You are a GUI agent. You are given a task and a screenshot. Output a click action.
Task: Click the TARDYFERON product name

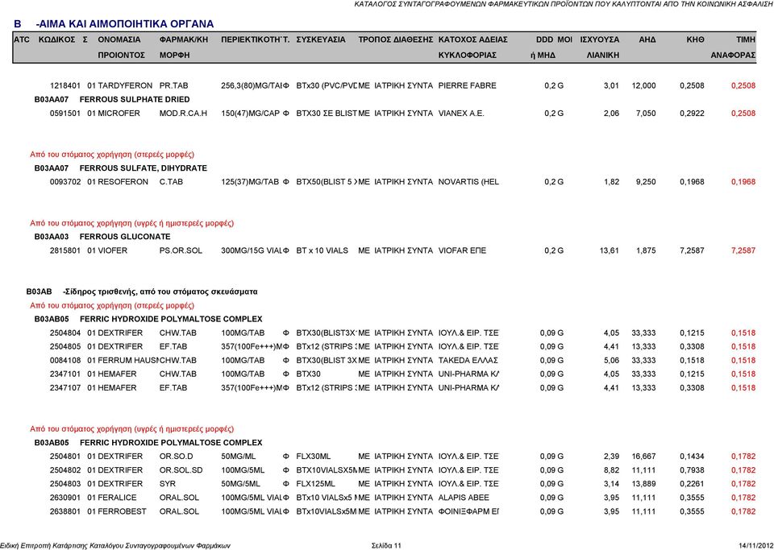[x=125, y=85]
